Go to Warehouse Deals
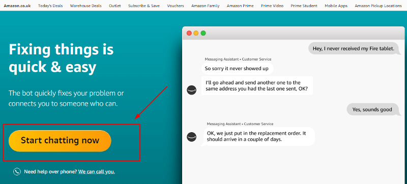The image size is (407, 184). [86, 6]
